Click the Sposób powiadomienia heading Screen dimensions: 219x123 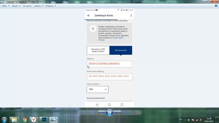coord(96,98)
